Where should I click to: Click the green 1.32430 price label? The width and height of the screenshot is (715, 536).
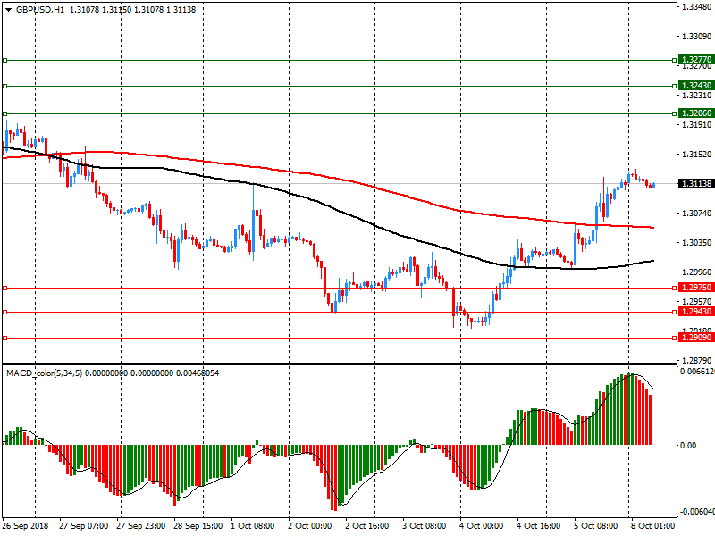(x=696, y=86)
